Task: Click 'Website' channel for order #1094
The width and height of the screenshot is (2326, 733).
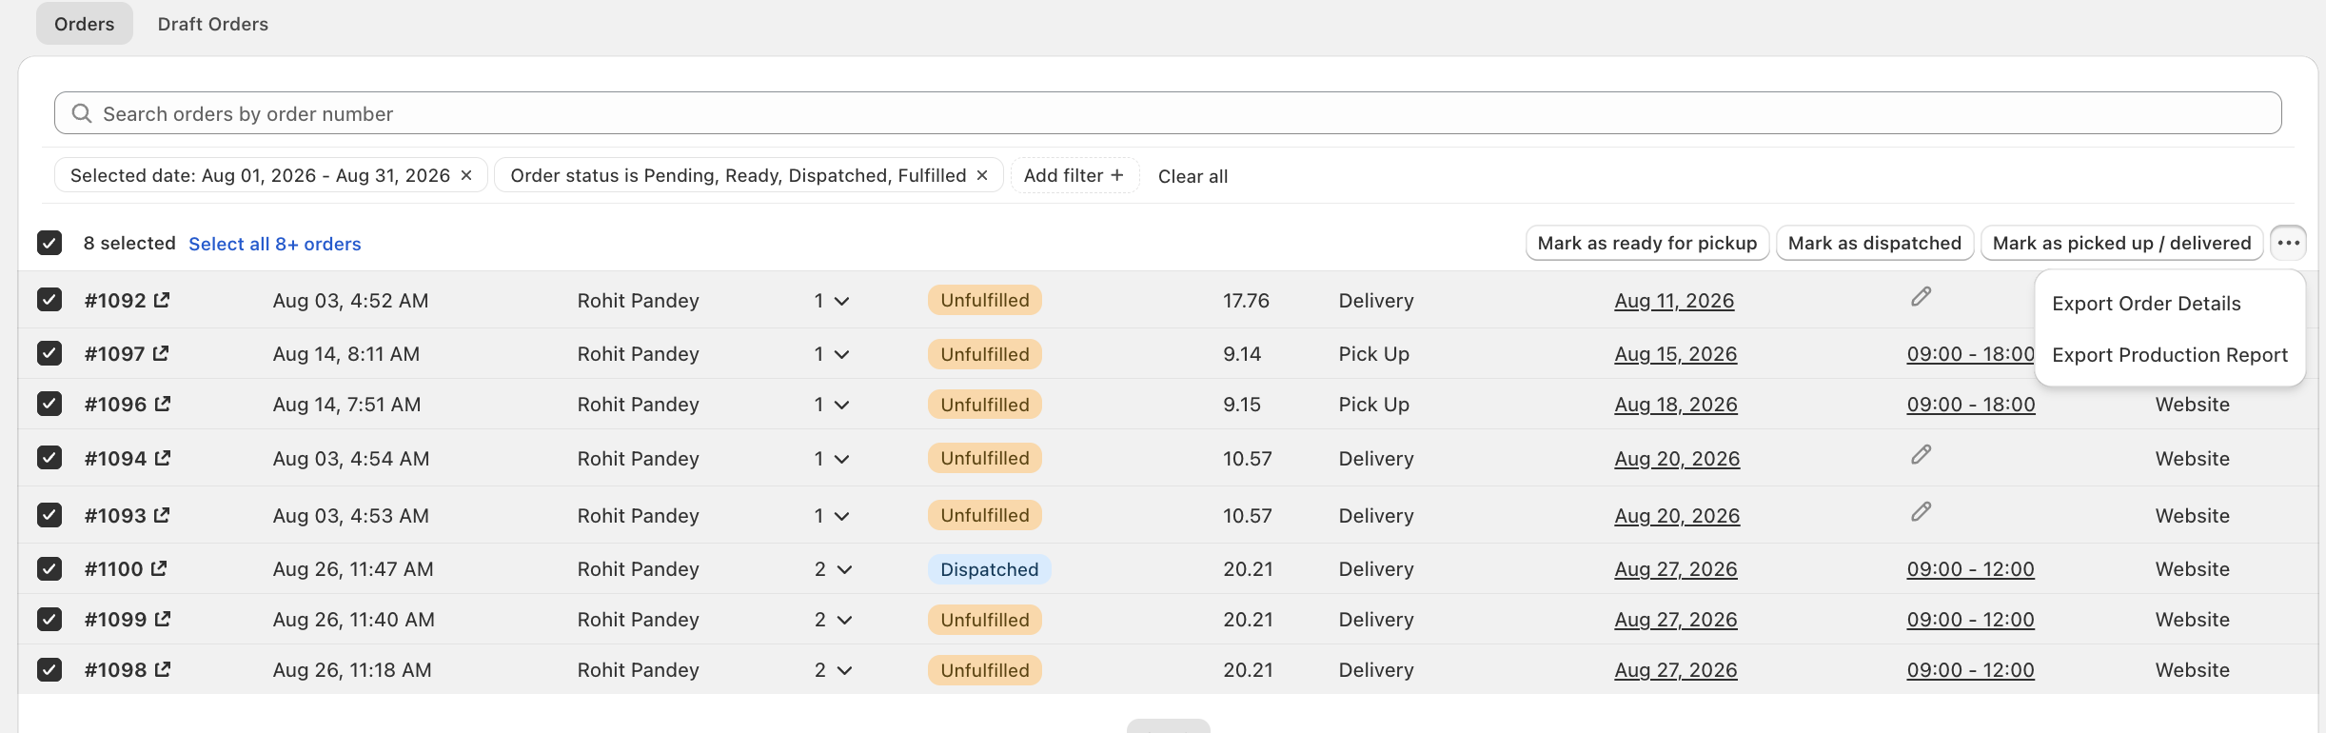Action: click(x=2192, y=459)
